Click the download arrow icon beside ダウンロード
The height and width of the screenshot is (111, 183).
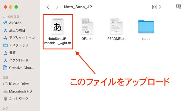point(5,60)
